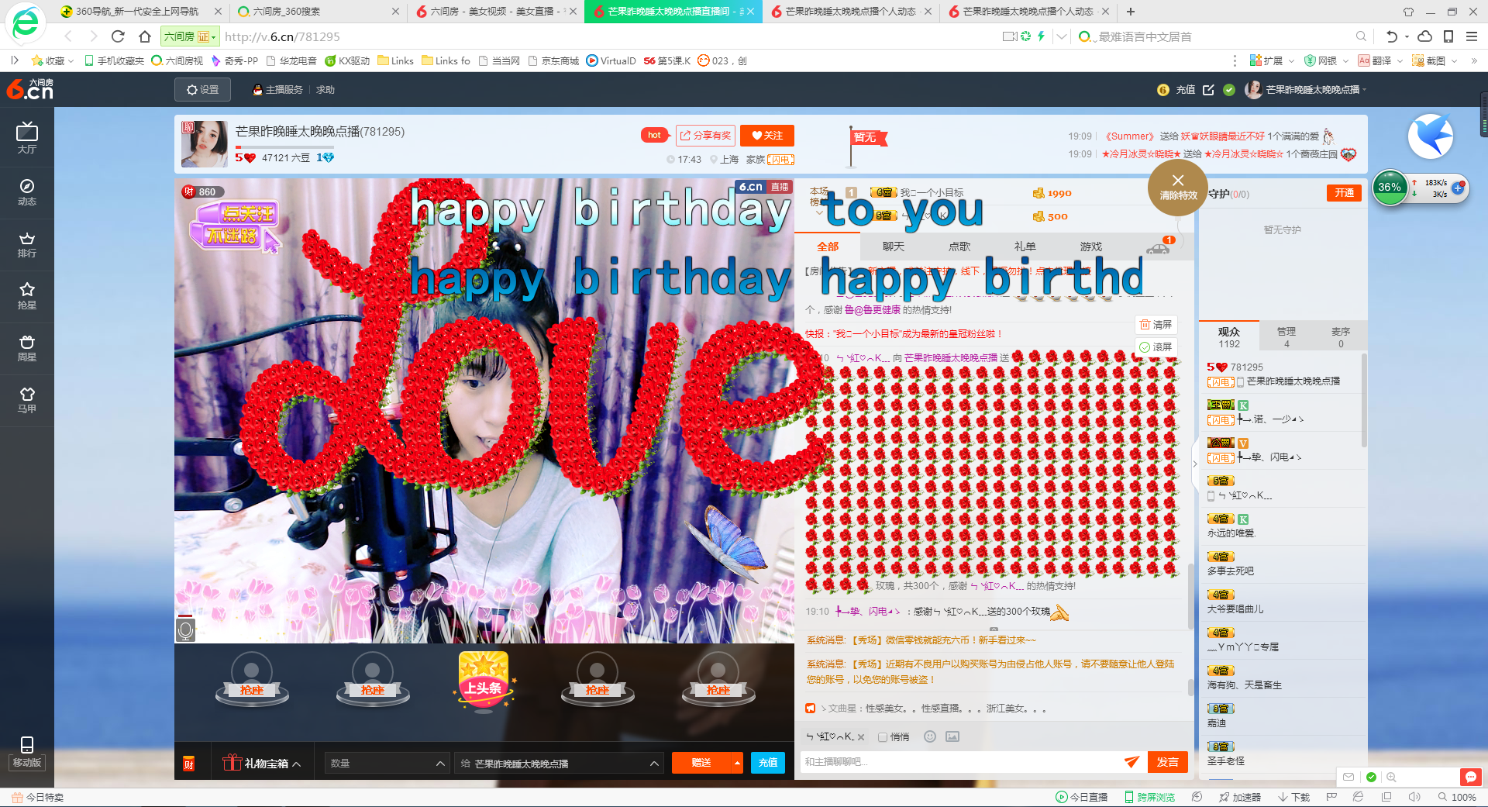Click the 36% speed ball indicator
The width and height of the screenshot is (1488, 807).
[1390, 188]
